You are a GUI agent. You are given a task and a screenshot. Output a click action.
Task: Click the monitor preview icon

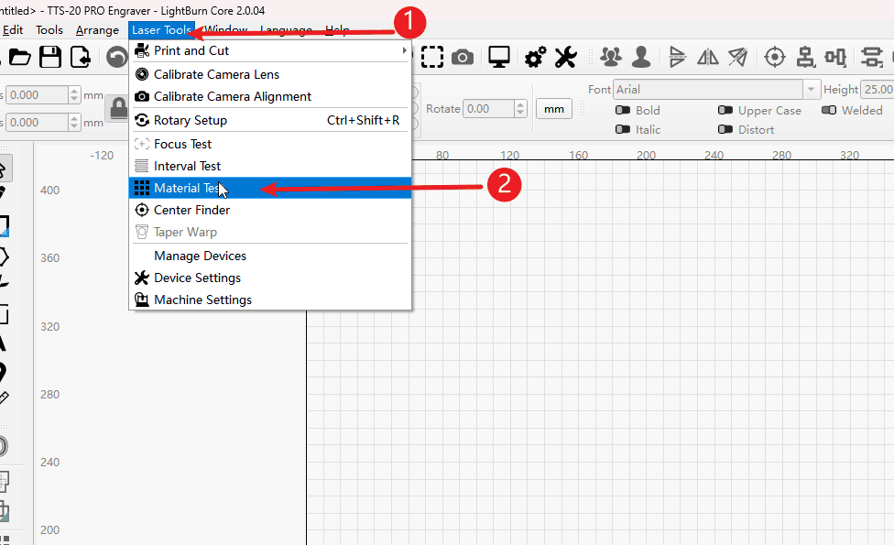point(499,58)
